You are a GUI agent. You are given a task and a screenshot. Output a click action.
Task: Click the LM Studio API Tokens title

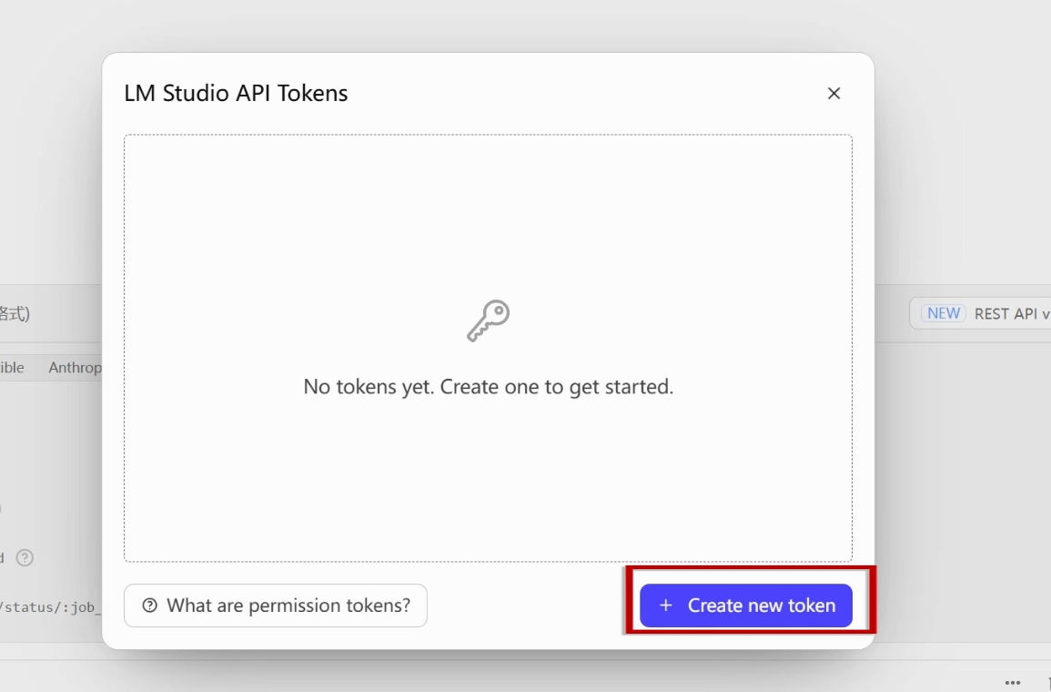click(236, 93)
